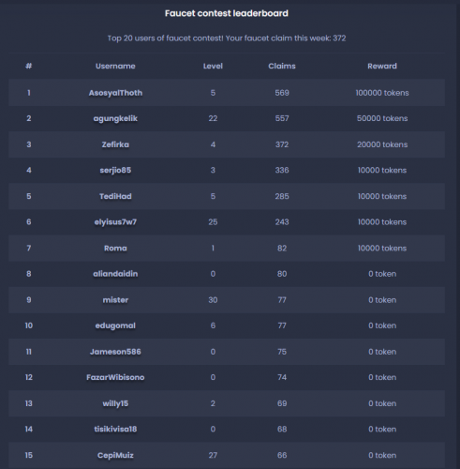The width and height of the screenshot is (460, 469).
Task: Open tisikivisa18 user entry
Action: (x=115, y=429)
